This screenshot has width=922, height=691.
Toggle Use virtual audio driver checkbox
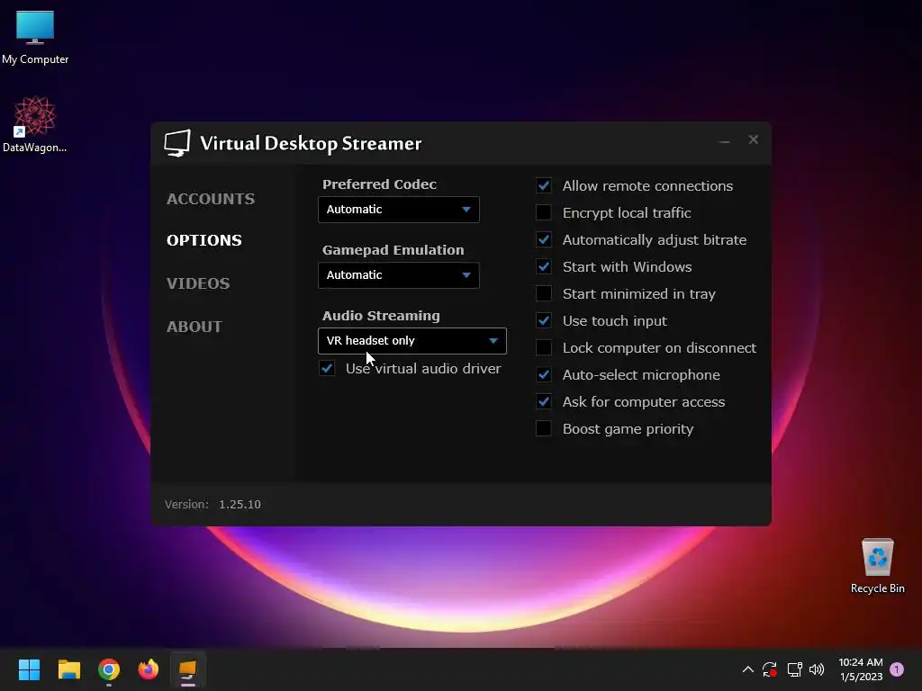(x=327, y=368)
